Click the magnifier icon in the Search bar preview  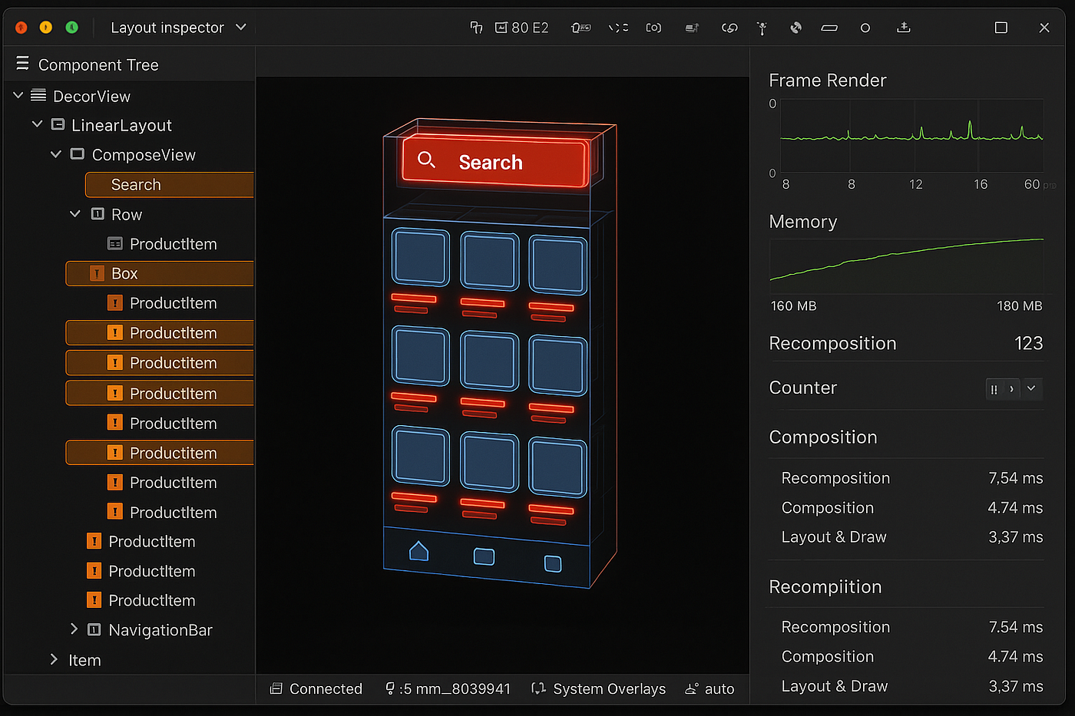(x=426, y=160)
